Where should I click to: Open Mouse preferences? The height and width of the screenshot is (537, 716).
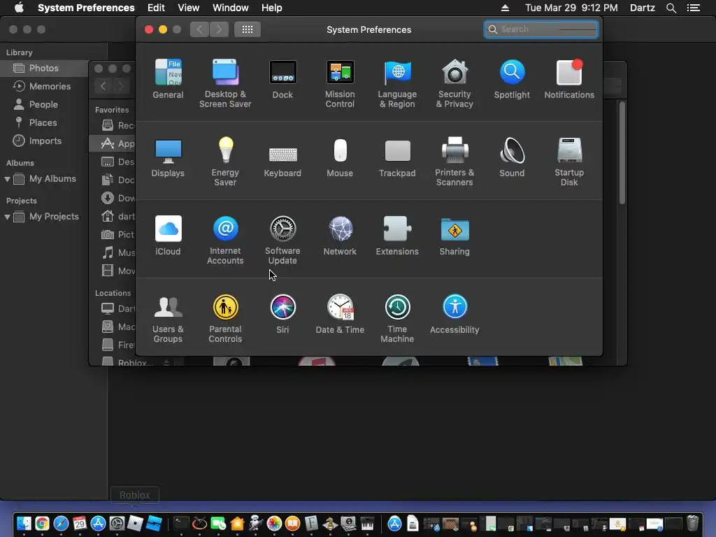[x=340, y=157]
